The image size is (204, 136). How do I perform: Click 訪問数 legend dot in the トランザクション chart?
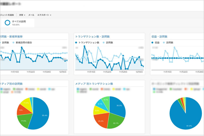pos(104,43)
